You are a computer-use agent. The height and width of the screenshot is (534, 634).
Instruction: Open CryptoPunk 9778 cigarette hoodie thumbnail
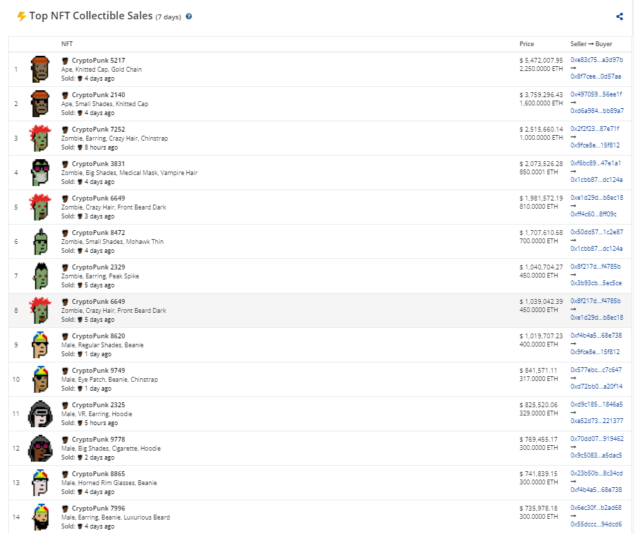(x=41, y=449)
